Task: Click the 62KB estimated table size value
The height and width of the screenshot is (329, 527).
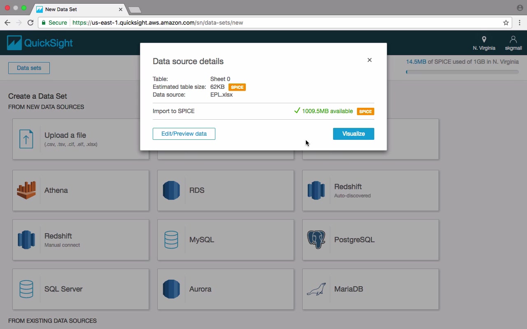Action: click(x=217, y=87)
